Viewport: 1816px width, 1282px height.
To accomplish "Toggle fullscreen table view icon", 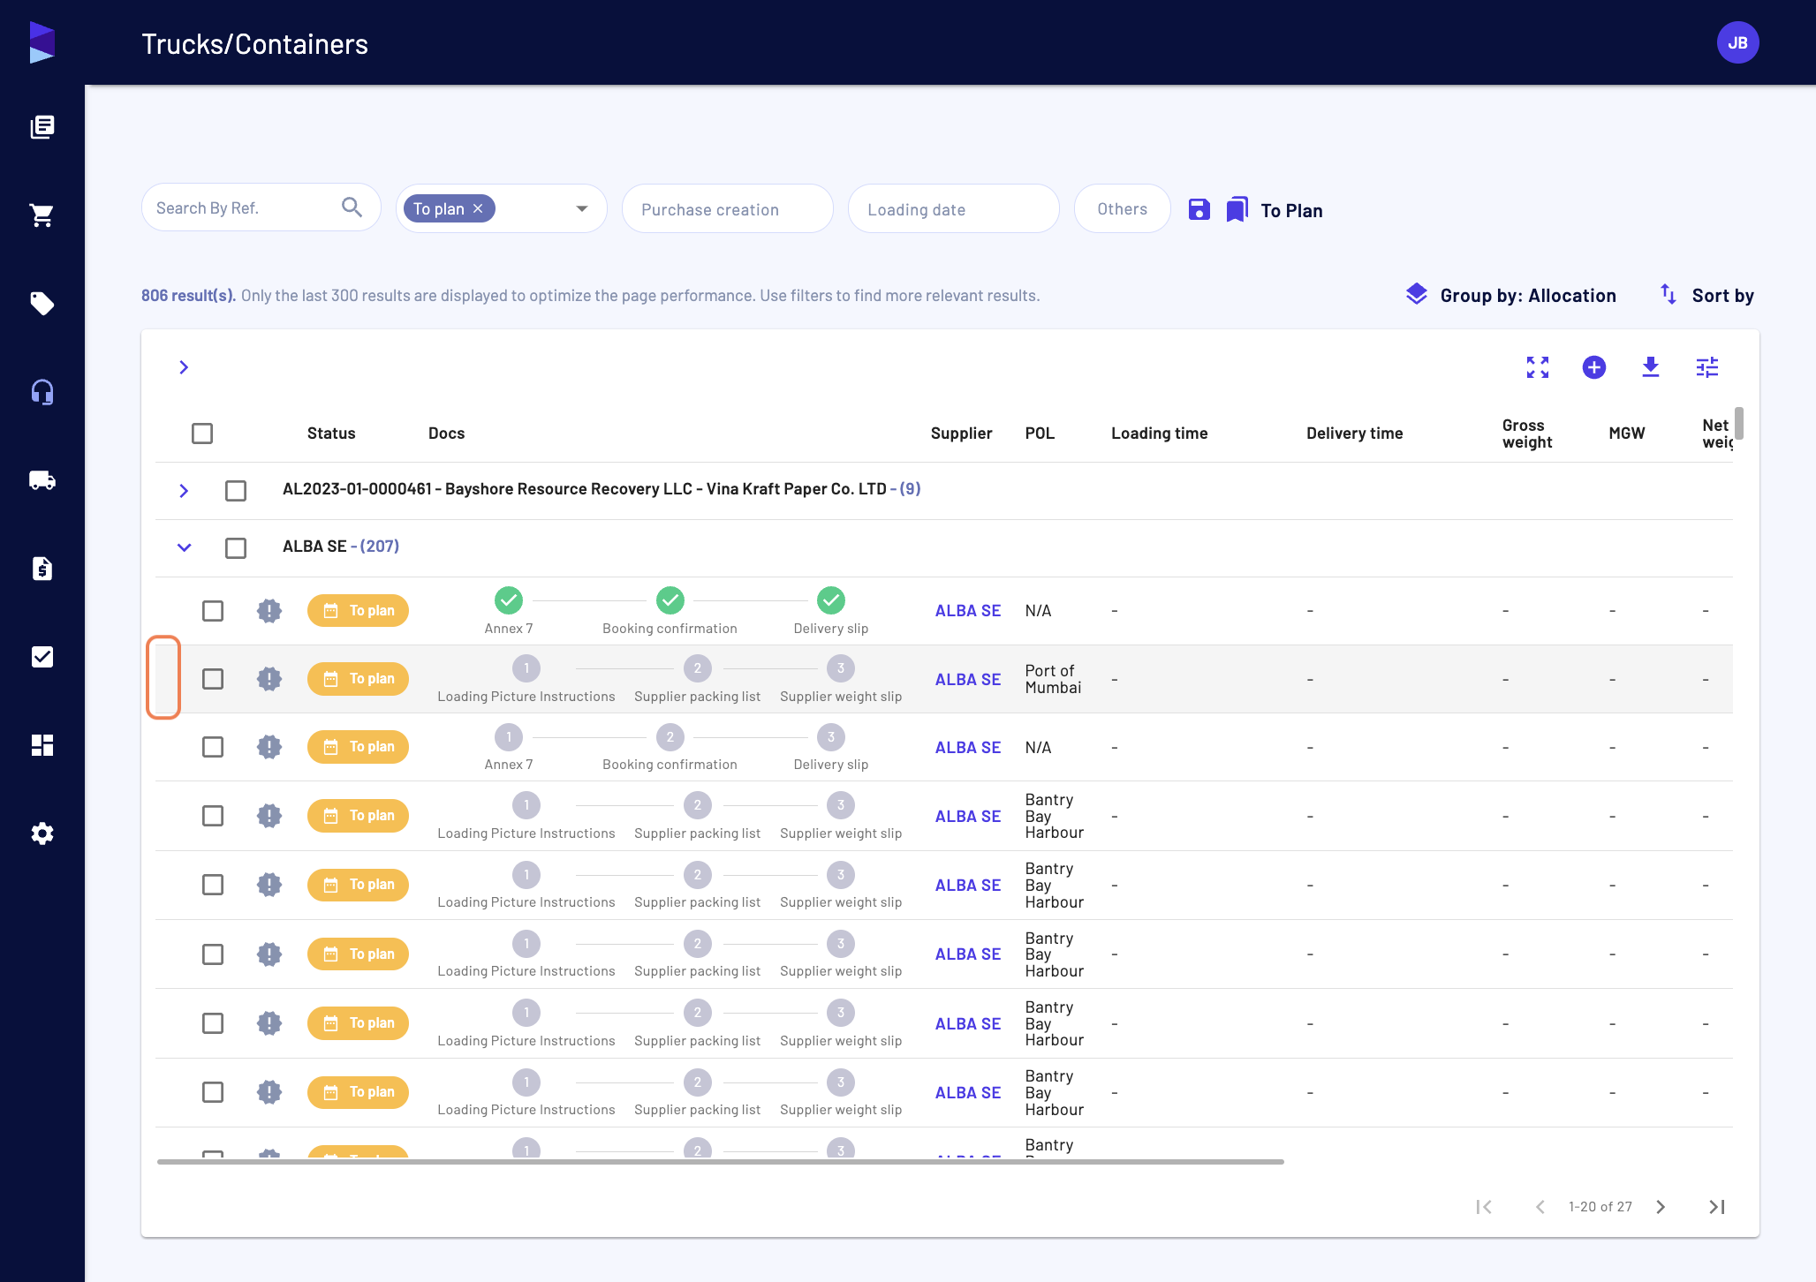I will point(1538,367).
